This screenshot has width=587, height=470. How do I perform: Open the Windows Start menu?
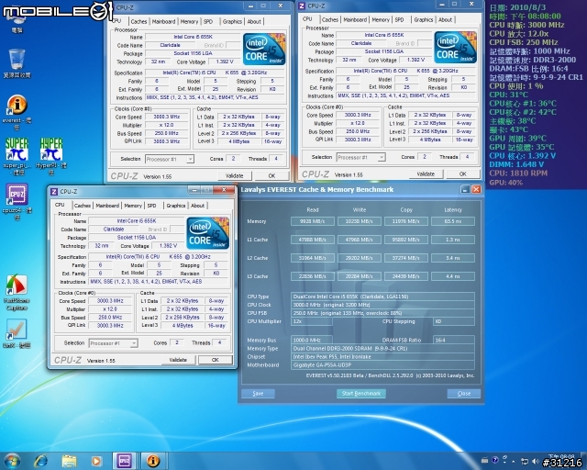pos(12,461)
